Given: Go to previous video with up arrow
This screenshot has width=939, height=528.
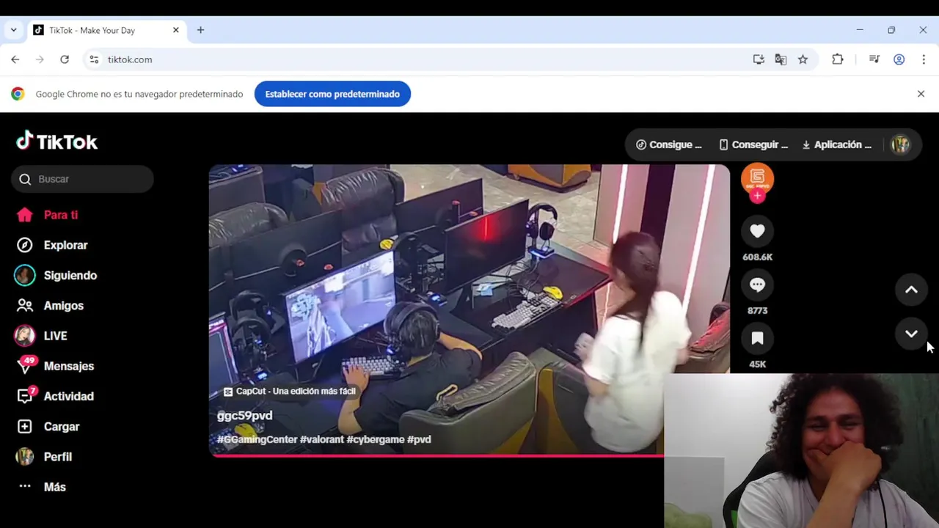Looking at the screenshot, I should (x=911, y=290).
